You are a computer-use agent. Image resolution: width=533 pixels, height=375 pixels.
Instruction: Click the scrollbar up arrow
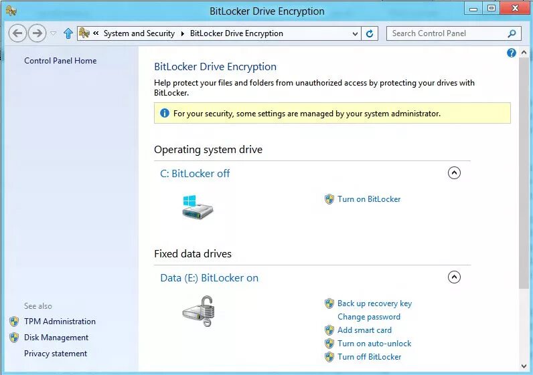[524, 53]
